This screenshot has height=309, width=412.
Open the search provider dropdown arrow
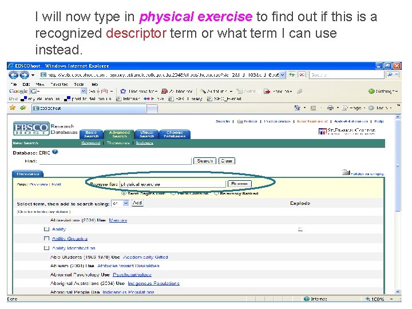pos(397,75)
